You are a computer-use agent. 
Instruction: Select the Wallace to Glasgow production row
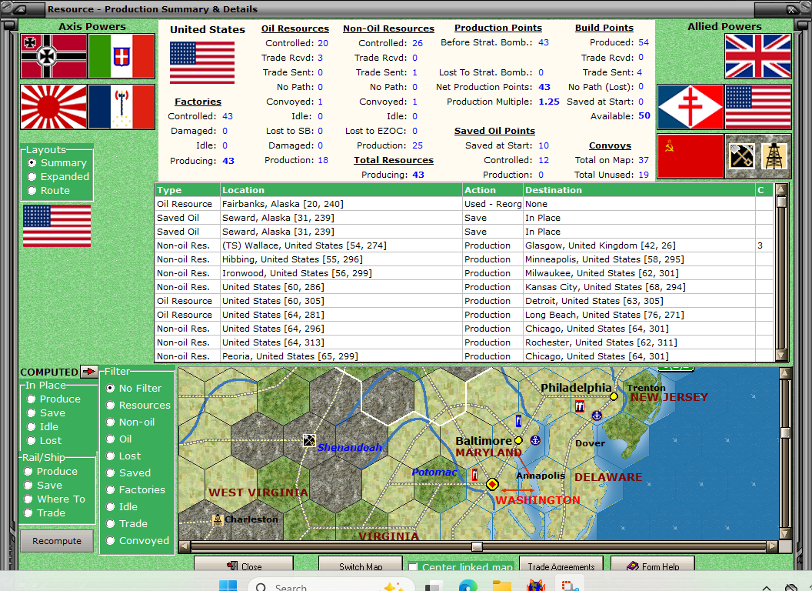click(464, 245)
